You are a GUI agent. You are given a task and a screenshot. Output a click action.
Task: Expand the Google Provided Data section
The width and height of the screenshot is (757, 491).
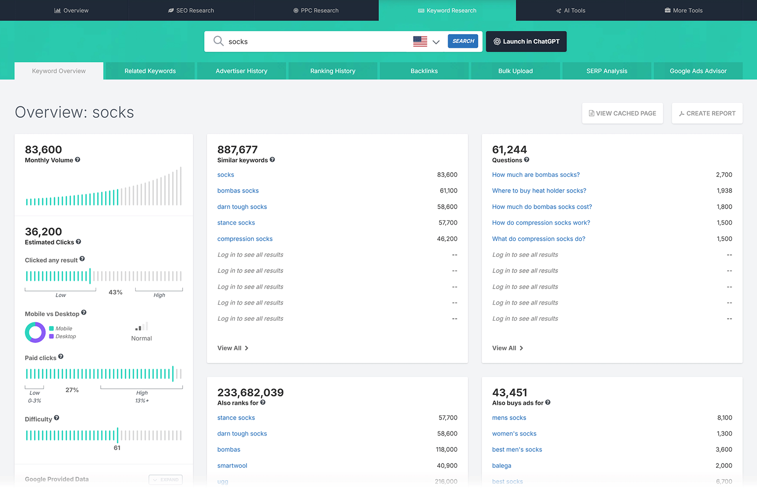coord(166,480)
